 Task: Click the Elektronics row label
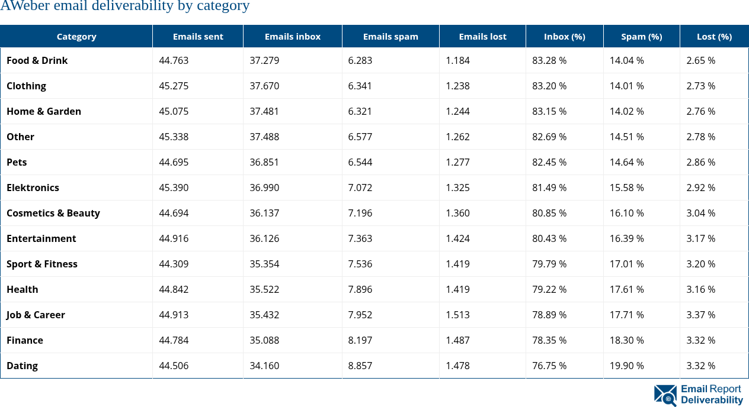[33, 188]
